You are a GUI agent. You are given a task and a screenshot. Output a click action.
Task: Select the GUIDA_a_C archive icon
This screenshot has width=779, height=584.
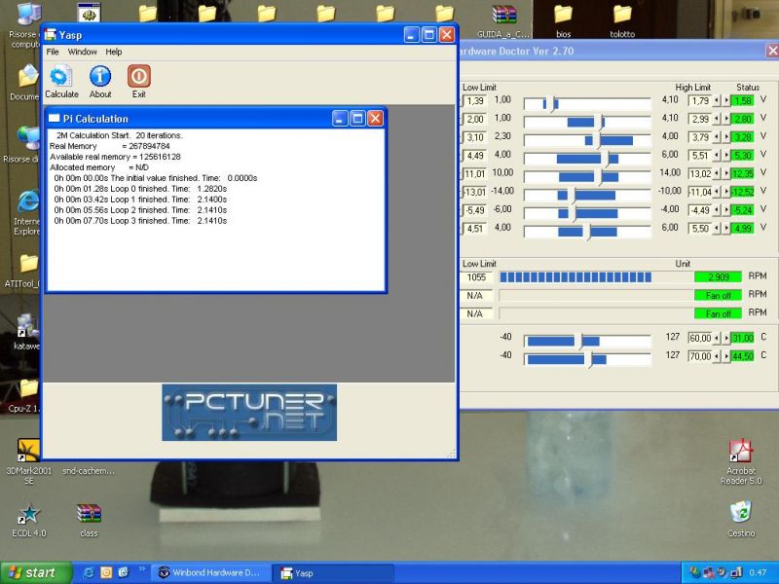pos(503,14)
